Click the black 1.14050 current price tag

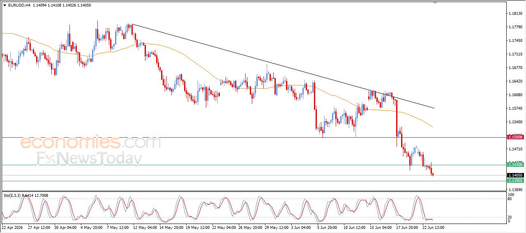point(515,175)
